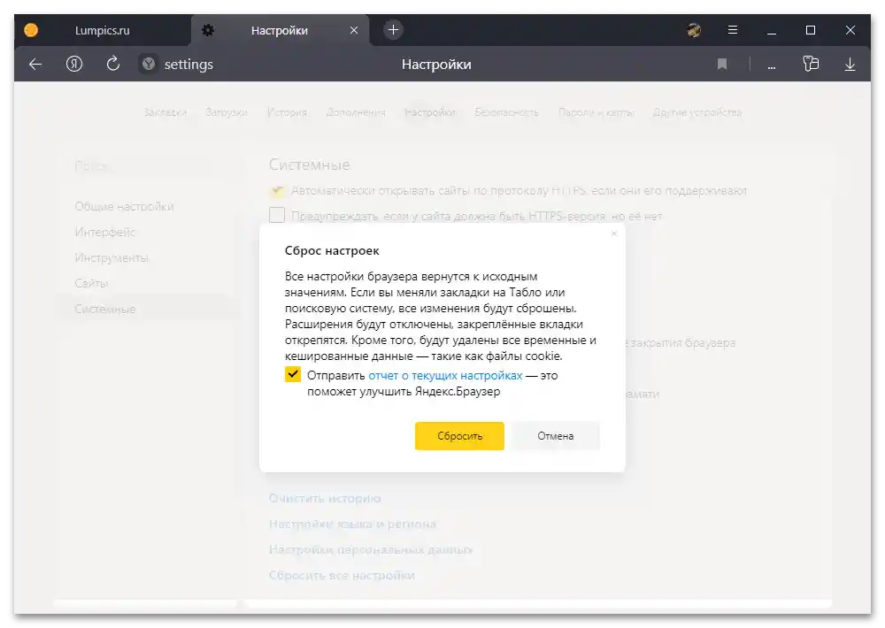
Task: Close the Настройки tab
Action: tap(354, 30)
